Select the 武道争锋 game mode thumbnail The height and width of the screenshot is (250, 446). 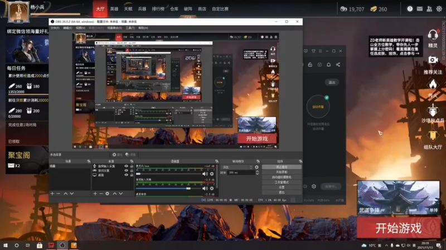point(398,197)
